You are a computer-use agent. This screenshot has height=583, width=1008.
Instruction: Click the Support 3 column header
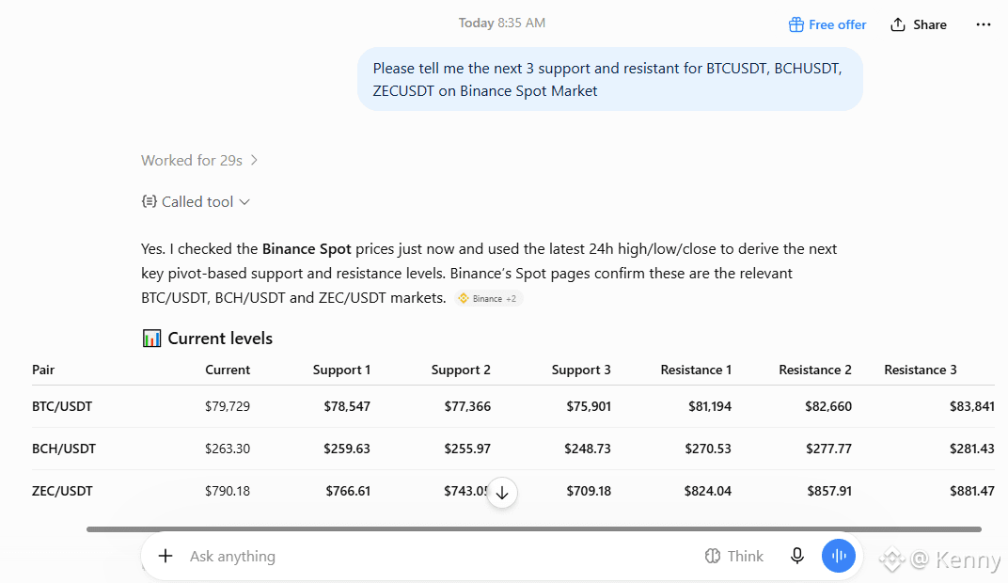click(x=581, y=370)
